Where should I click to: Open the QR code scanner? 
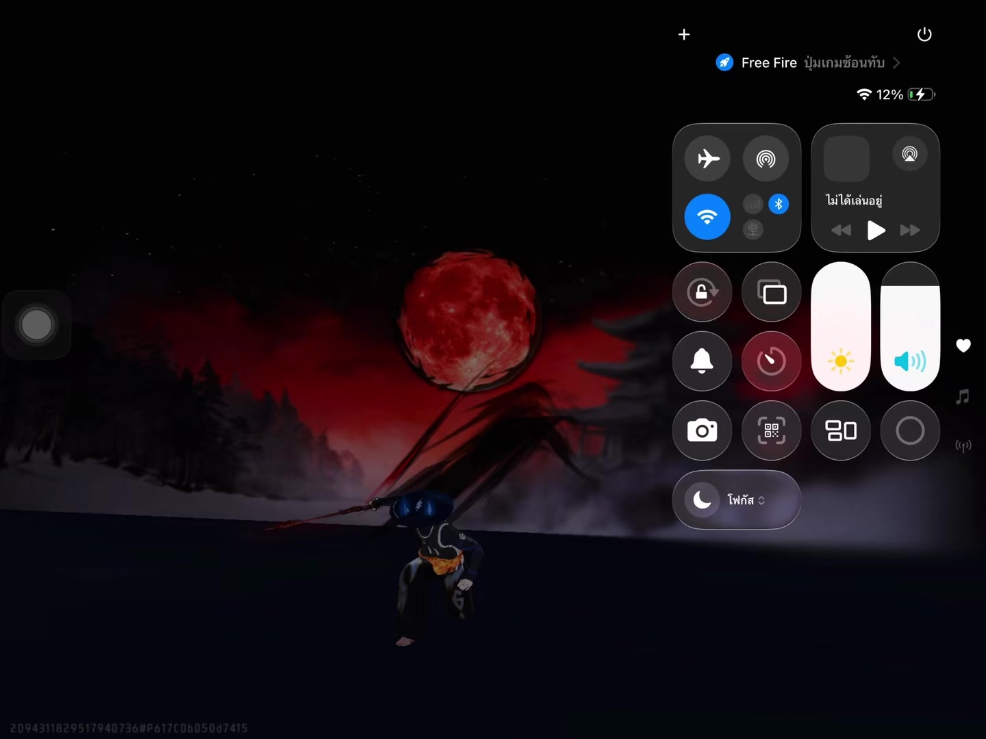(x=772, y=430)
